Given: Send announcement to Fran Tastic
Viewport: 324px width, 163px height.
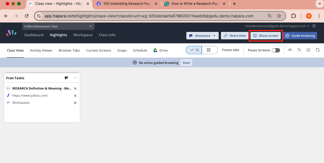Looking at the screenshot, I should 66,78.
